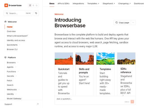This screenshot has height=108, width=144.
Task: Open the Templates card green hills image
Action: point(105,58)
